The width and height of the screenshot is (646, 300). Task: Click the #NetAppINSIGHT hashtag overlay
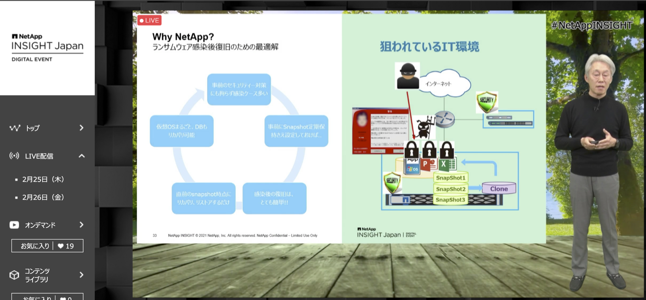point(592,25)
